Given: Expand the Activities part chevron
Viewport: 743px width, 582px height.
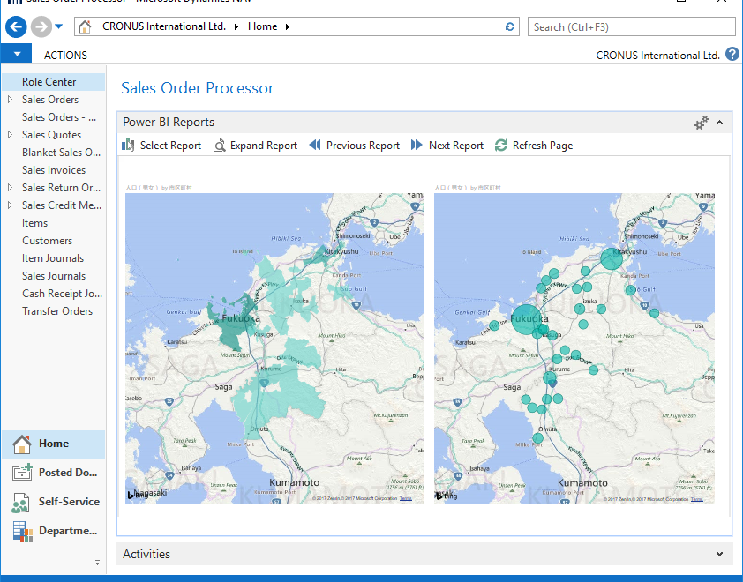Looking at the screenshot, I should 720,554.
